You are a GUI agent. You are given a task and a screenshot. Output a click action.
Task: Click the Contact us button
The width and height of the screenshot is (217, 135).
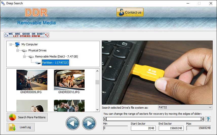tap(130, 12)
